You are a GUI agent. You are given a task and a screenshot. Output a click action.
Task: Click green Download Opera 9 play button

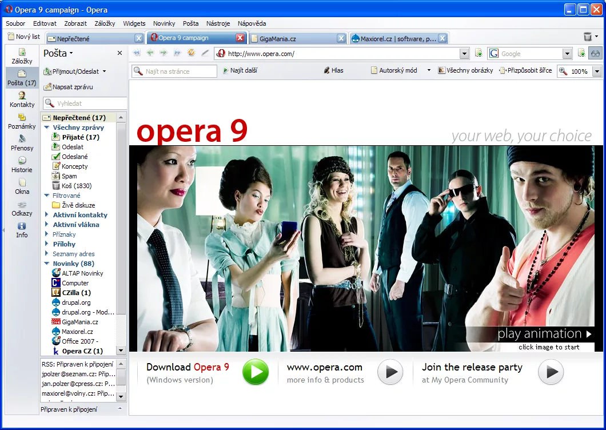pos(256,372)
